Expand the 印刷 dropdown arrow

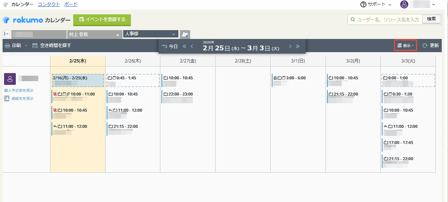tap(26, 46)
